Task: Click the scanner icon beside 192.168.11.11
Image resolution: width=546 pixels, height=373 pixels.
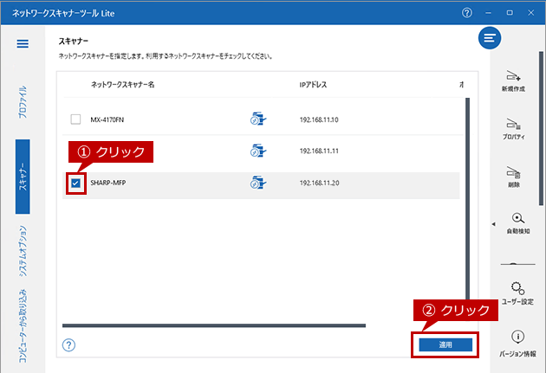Action: (258, 151)
